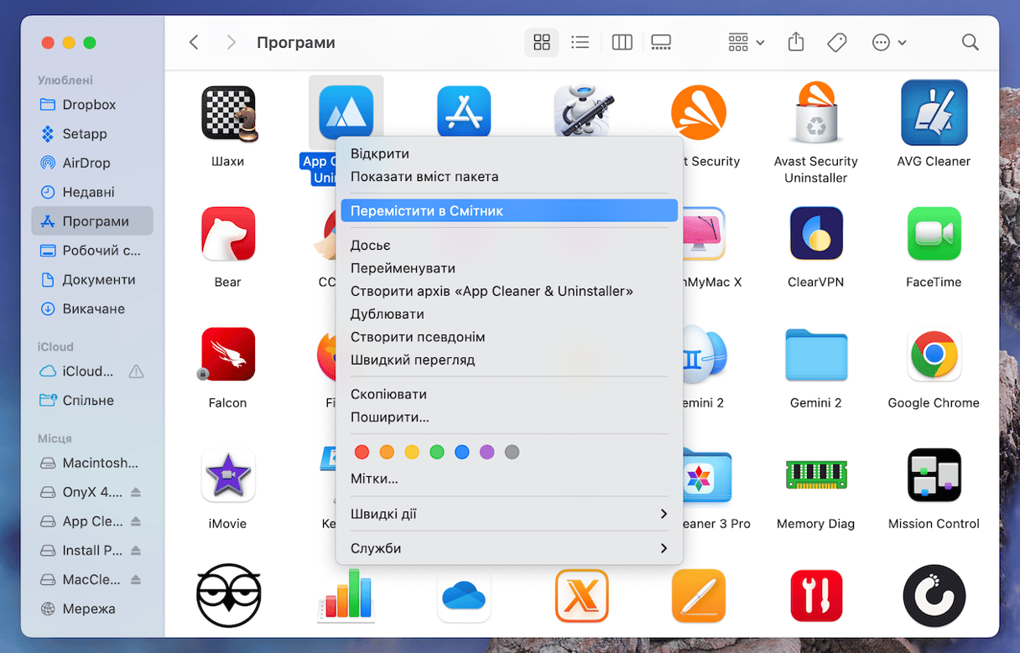The width and height of the screenshot is (1020, 653).
Task: Open the AVG Cleaner app icon
Action: point(934,113)
